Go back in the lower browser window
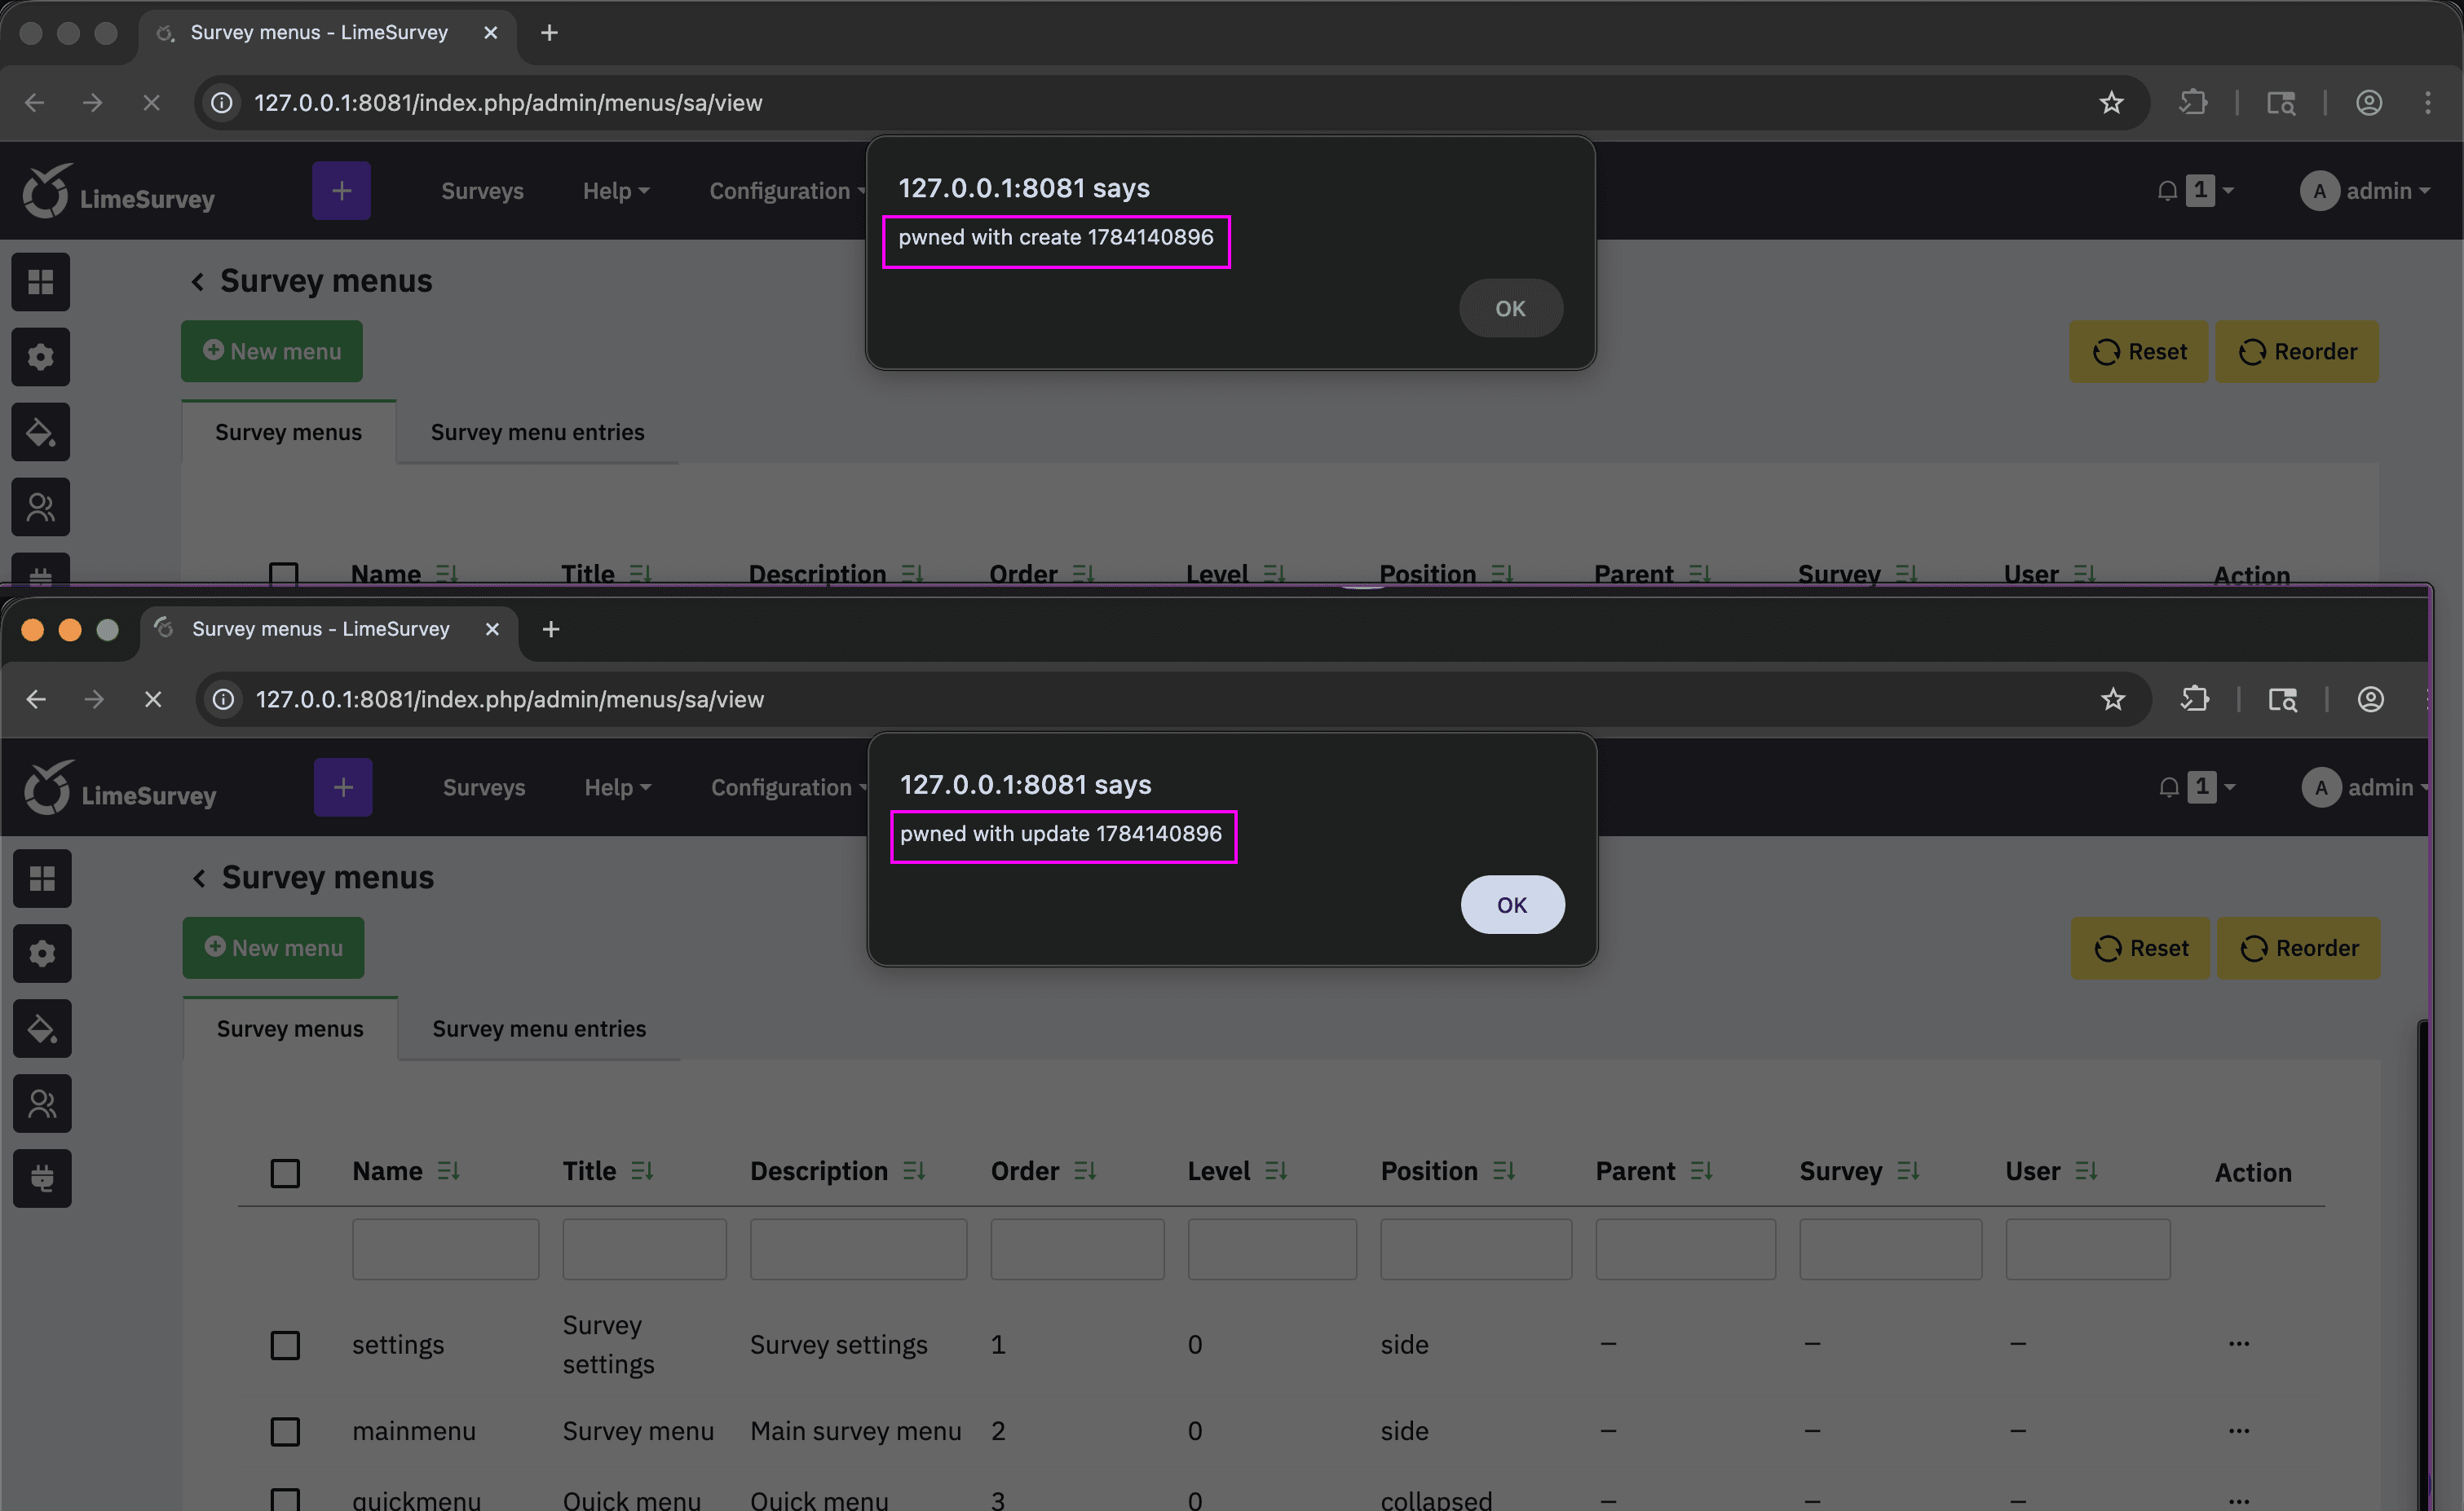Screen dimensions: 2464x1511 (x=36, y=699)
